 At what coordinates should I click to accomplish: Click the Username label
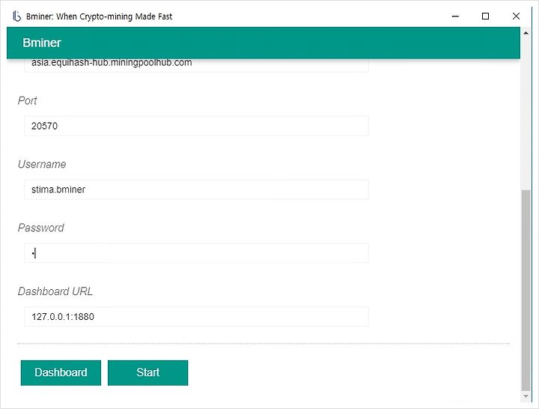pos(42,164)
